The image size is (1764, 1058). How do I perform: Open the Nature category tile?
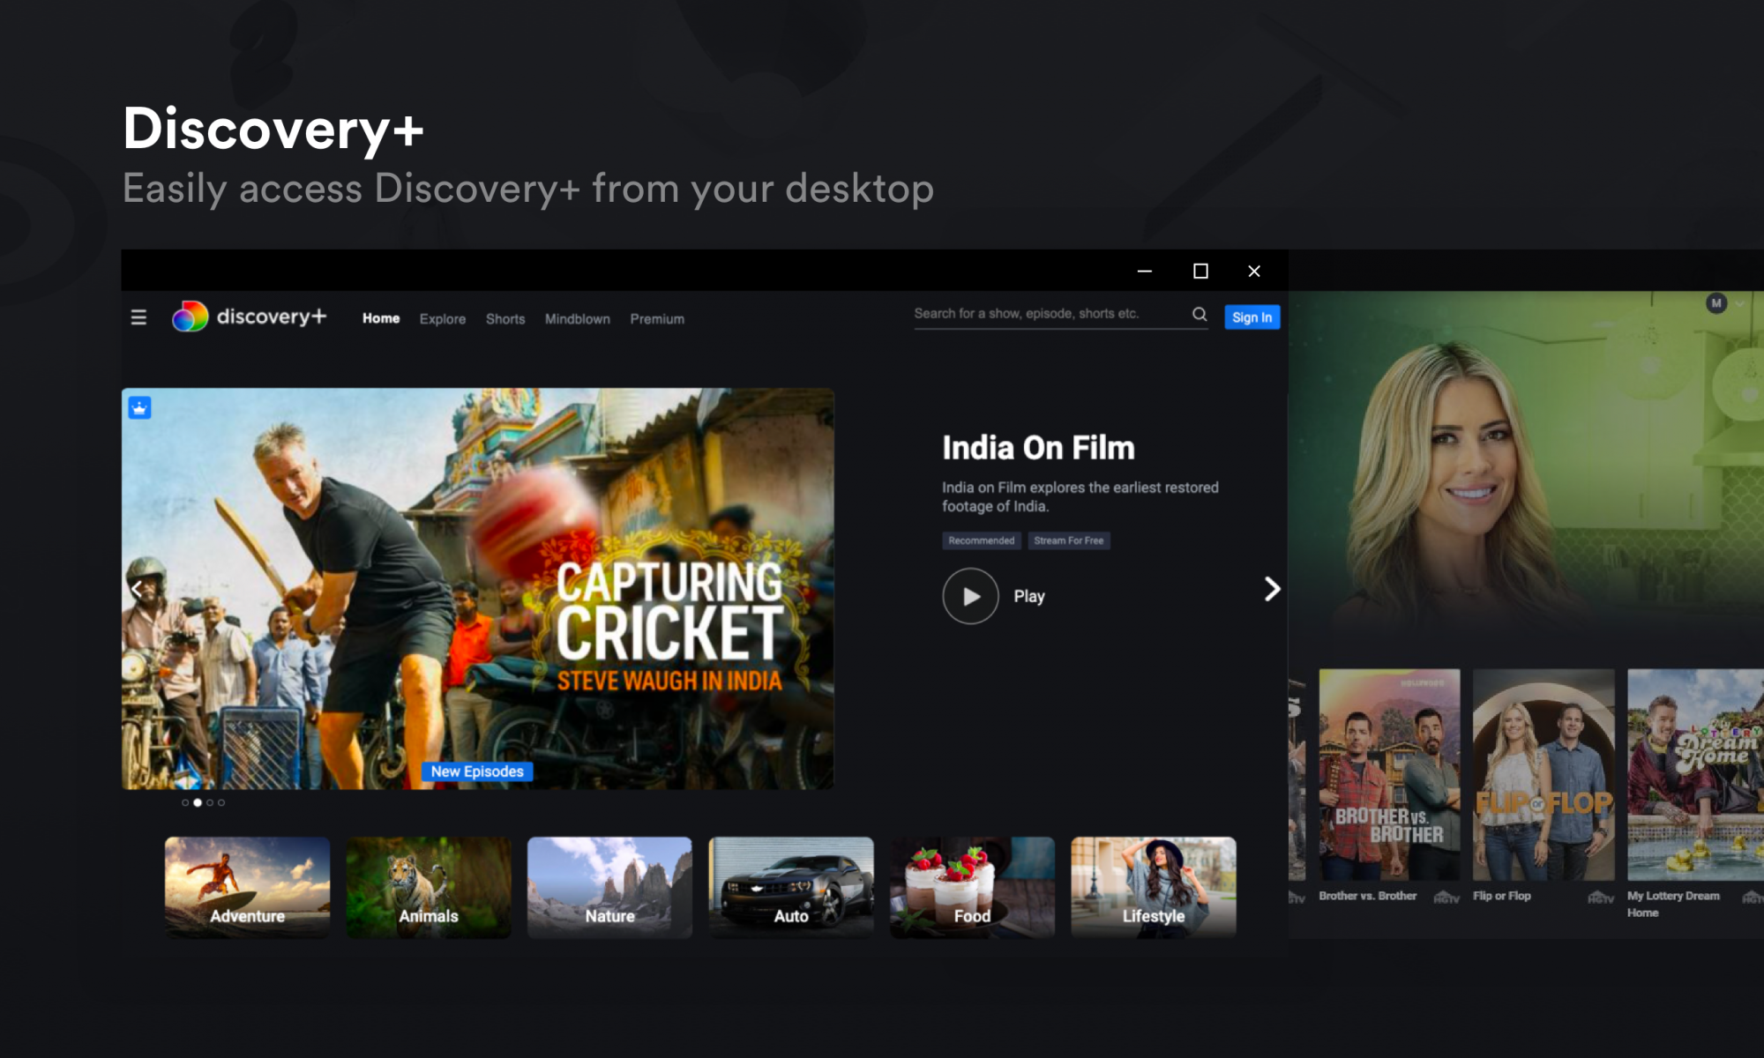point(609,887)
